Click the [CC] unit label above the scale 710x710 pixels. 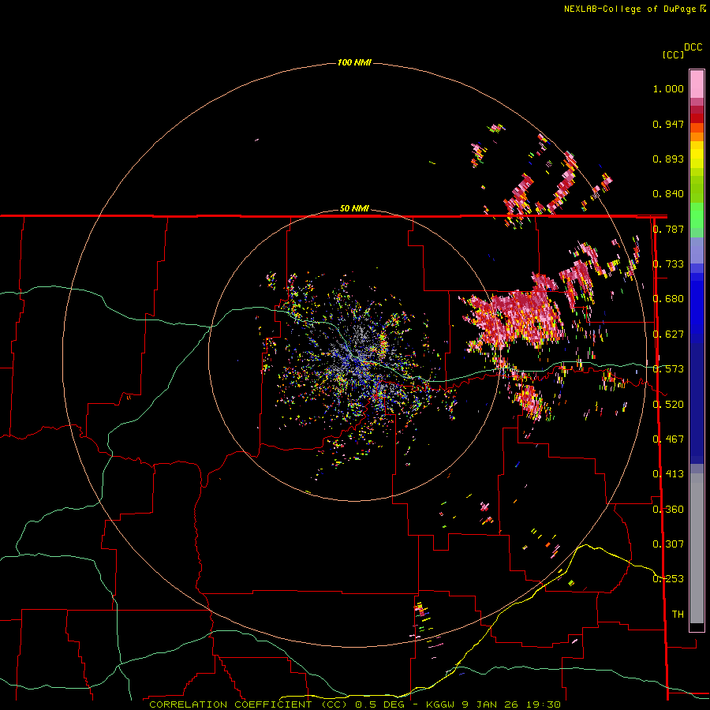[x=673, y=54]
